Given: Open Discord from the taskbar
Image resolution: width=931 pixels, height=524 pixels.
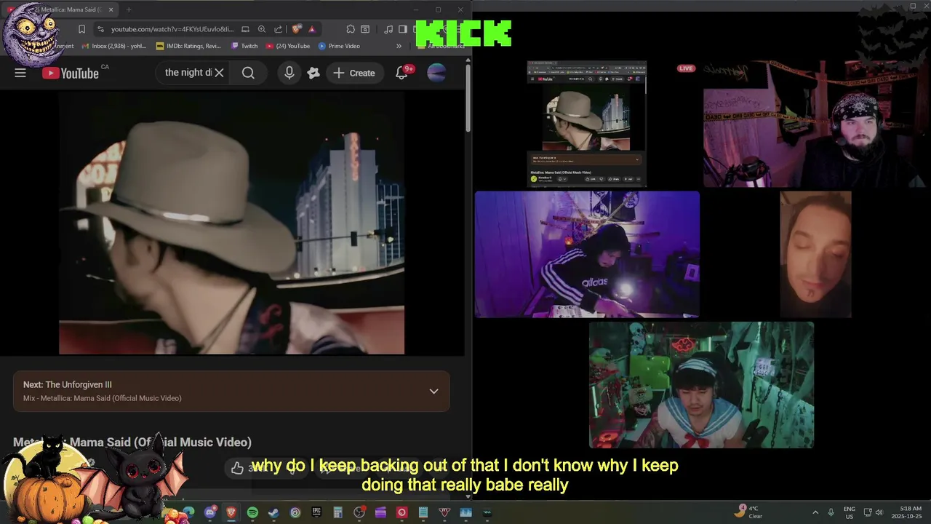Looking at the screenshot, I should pyautogui.click(x=210, y=512).
